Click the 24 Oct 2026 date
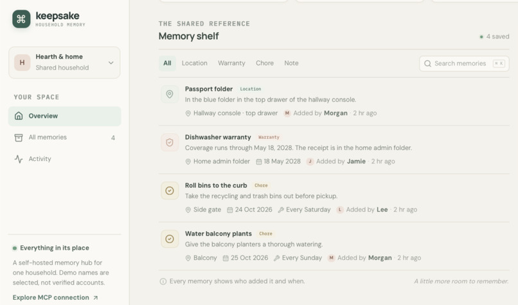 tap(254, 210)
